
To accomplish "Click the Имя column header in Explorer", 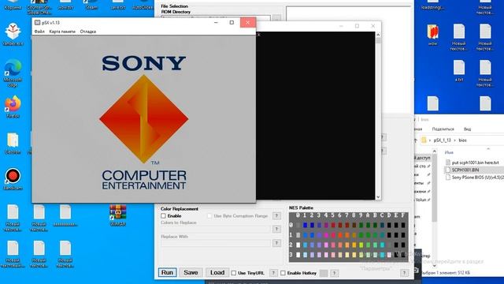I will click(450, 152).
